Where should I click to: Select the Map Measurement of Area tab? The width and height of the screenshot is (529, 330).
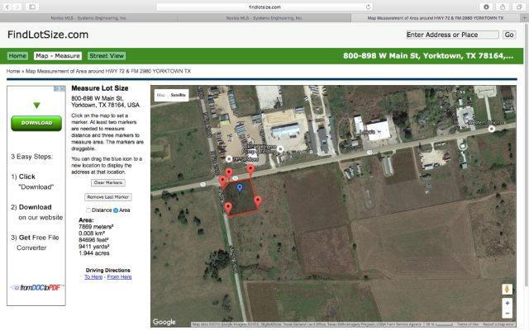pos(436,18)
